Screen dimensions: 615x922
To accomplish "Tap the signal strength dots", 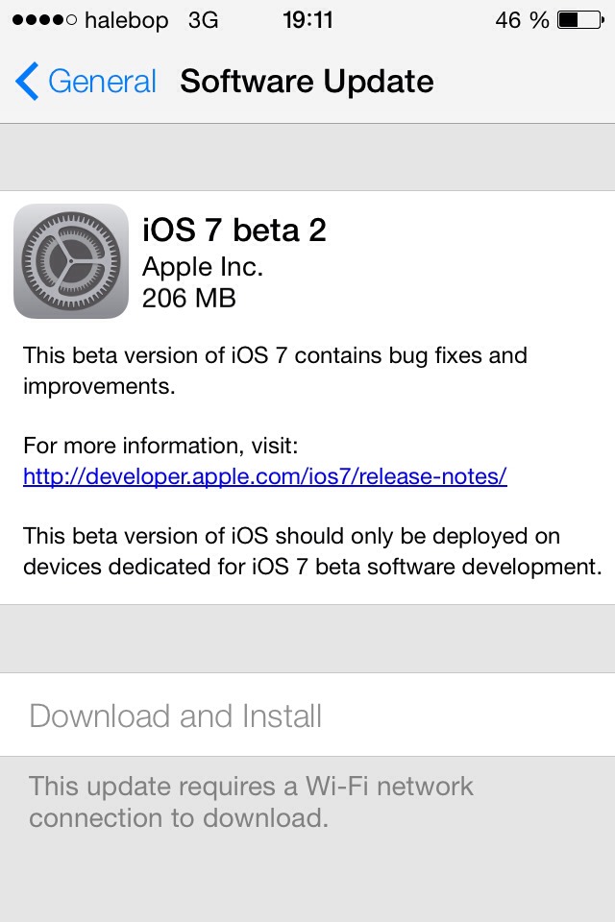I will coord(40,20).
